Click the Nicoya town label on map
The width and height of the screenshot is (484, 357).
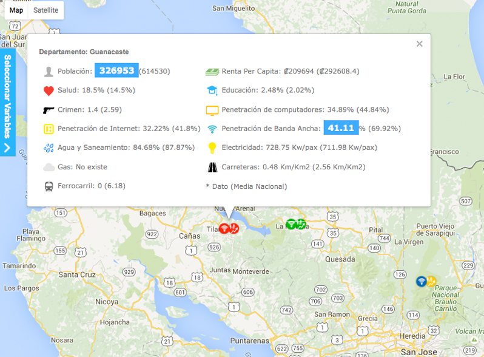point(107,302)
